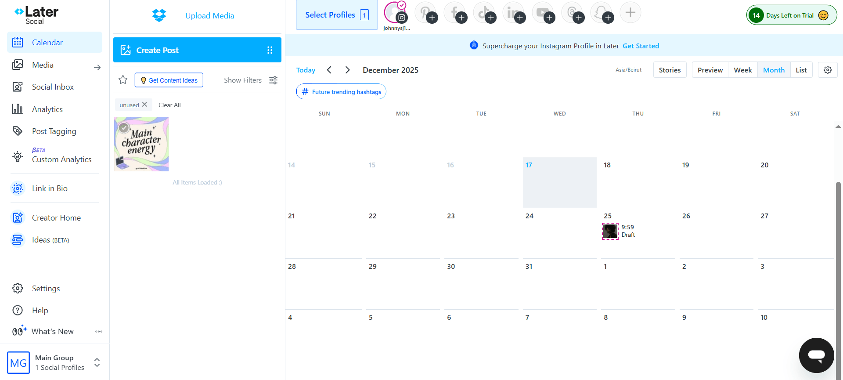Screen dimensions: 843x380
Task: Go to previous month arrow
Action: 329,70
